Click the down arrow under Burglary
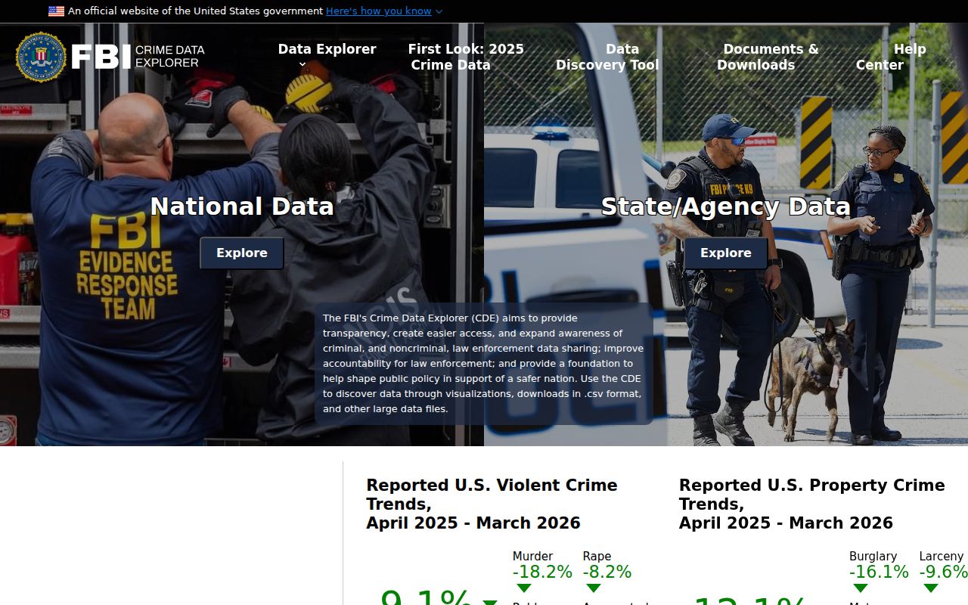Image resolution: width=968 pixels, height=605 pixels. point(860,588)
